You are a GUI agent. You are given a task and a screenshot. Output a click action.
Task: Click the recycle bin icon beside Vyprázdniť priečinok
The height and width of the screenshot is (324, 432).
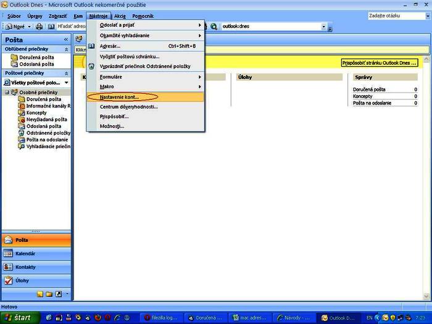[91, 66]
